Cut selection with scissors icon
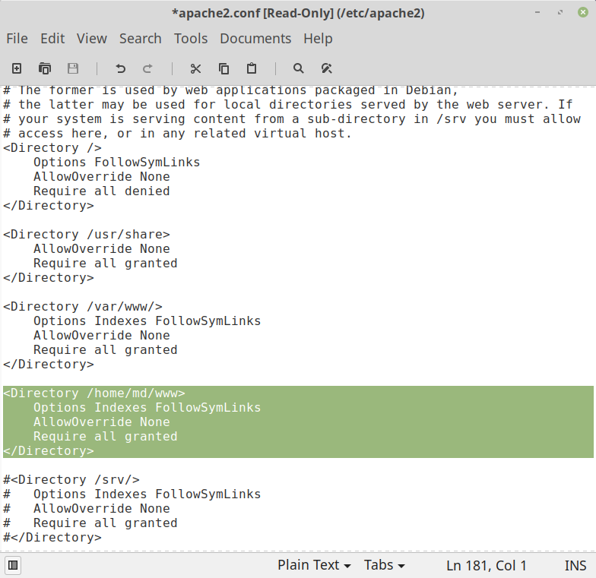Viewport: 596px width, 578px height. (196, 68)
